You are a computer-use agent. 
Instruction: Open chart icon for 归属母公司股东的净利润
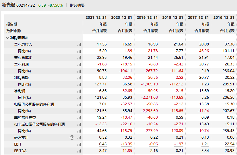79,104
